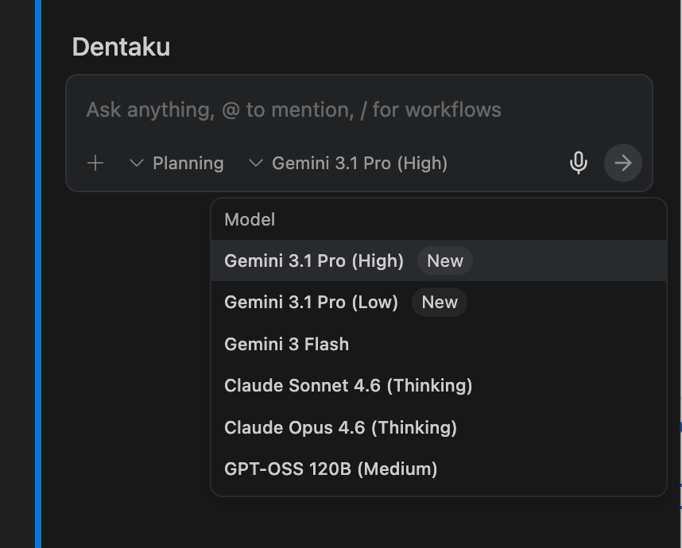Click the New badge on Gemini 3.1 Pro (Low)

439,303
